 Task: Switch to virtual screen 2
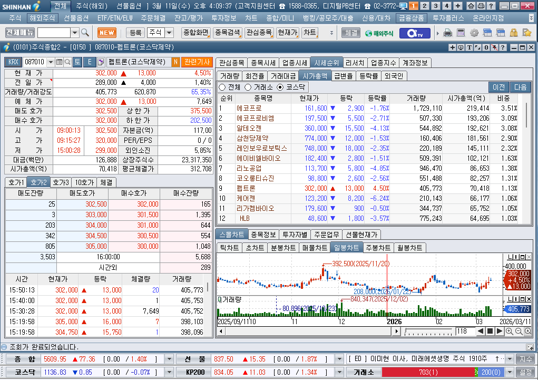point(424,6)
